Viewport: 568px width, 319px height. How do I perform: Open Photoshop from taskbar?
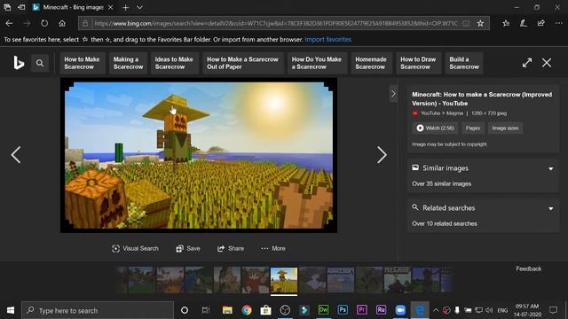(343, 310)
